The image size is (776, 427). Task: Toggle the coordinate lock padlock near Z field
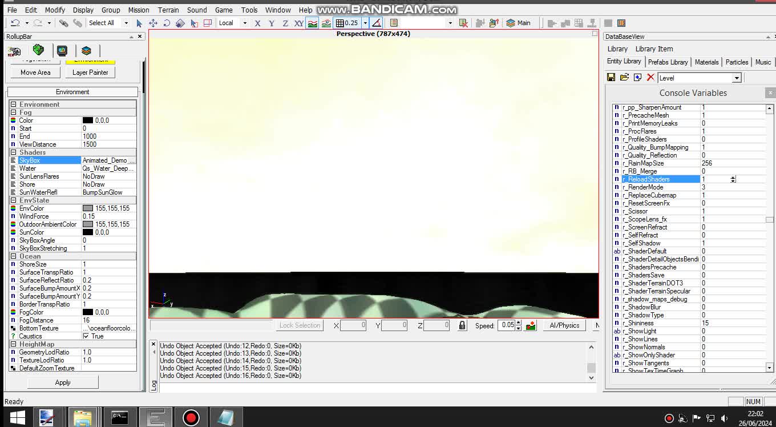pos(460,325)
